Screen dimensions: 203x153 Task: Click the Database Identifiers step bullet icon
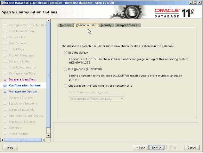coord(5,80)
